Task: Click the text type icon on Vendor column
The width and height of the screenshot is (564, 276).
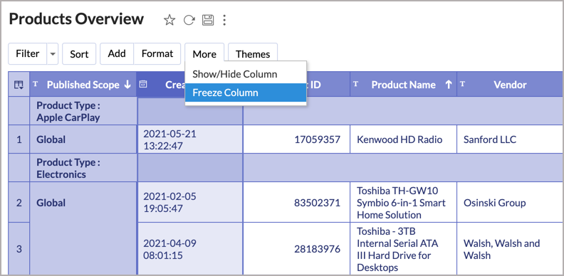Action: click(x=462, y=84)
